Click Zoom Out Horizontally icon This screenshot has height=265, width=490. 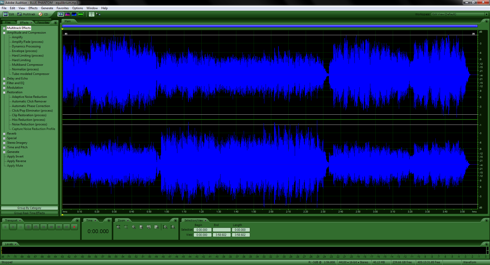(x=126, y=227)
